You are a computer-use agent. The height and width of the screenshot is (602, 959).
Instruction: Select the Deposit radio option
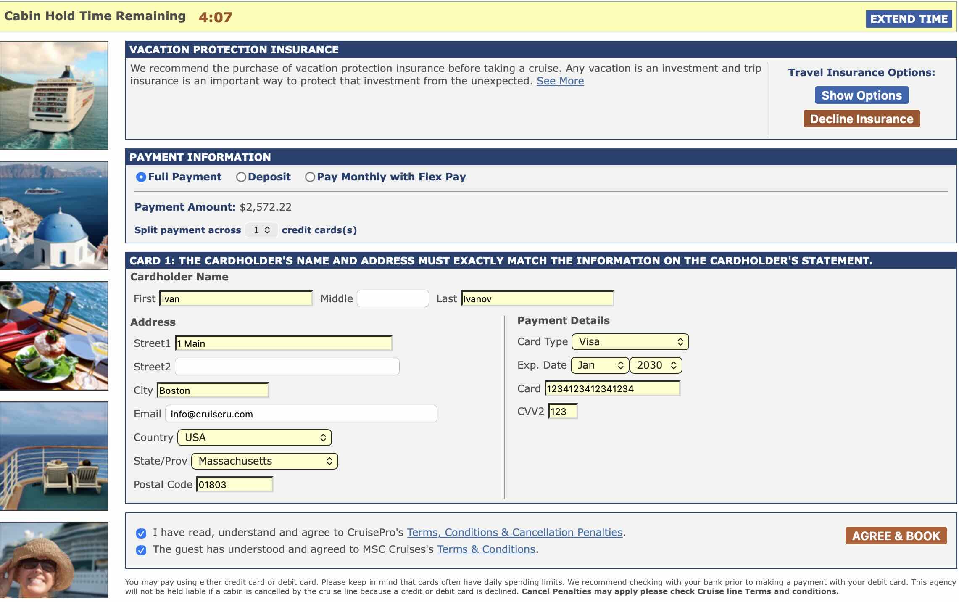click(x=241, y=177)
